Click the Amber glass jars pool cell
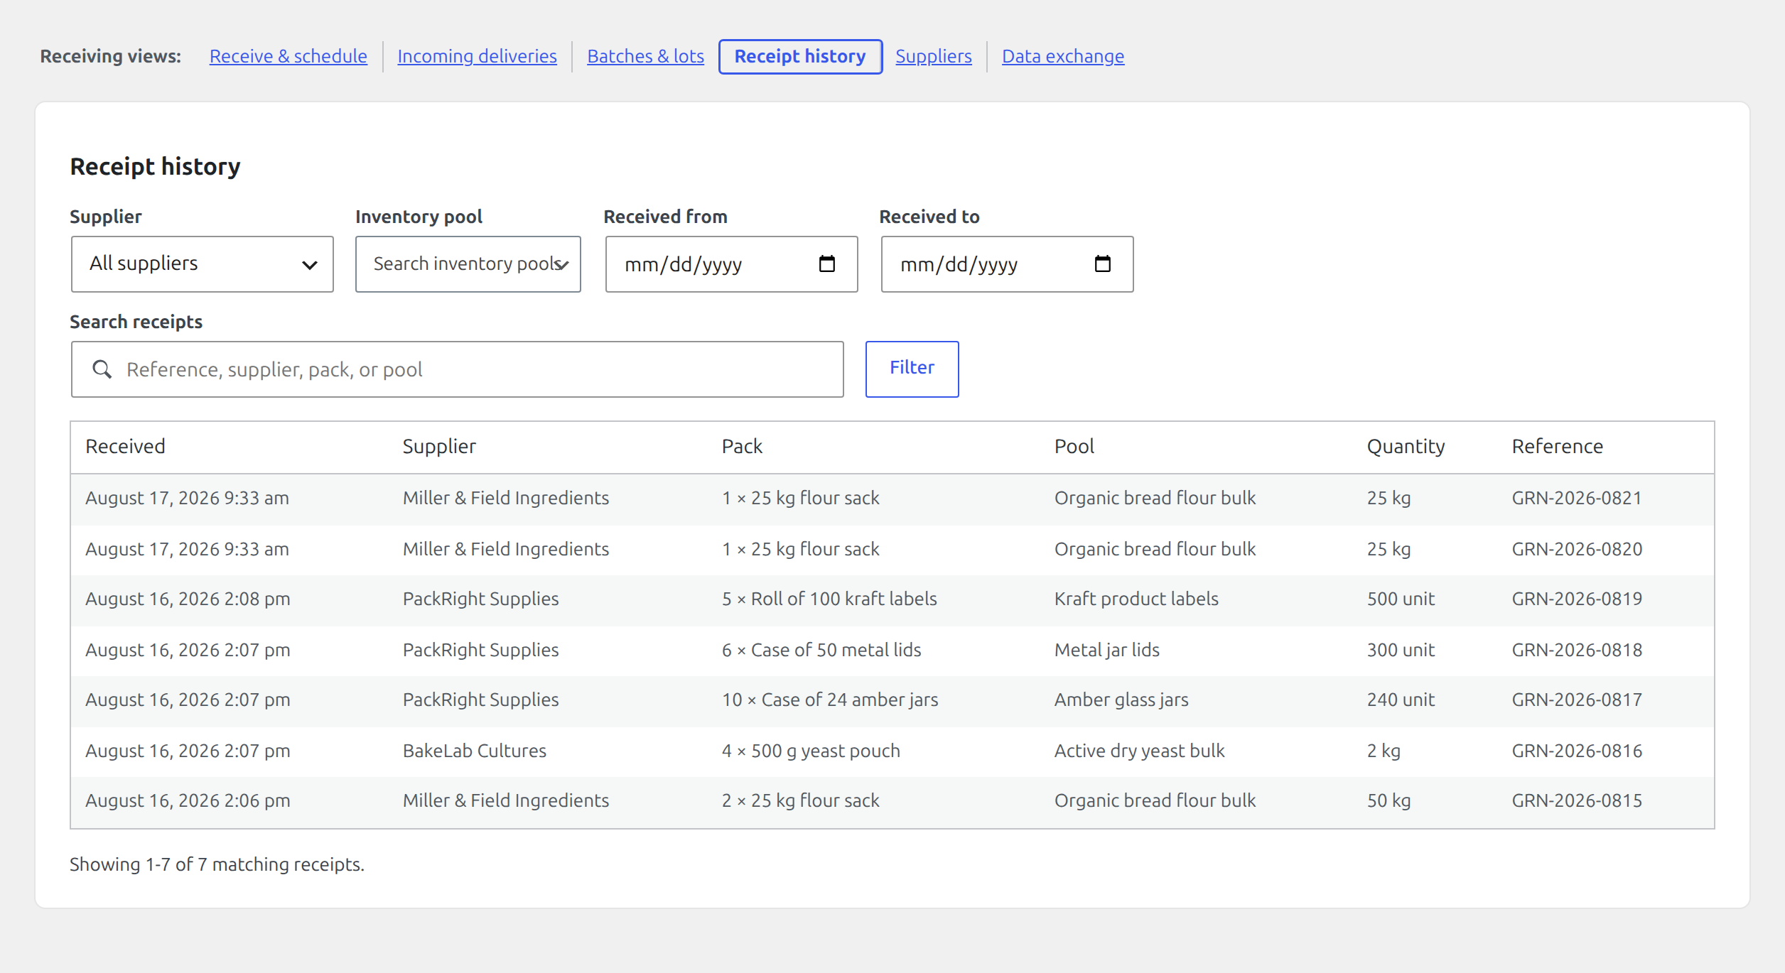Screen dimensions: 1785x973 click(x=1121, y=700)
